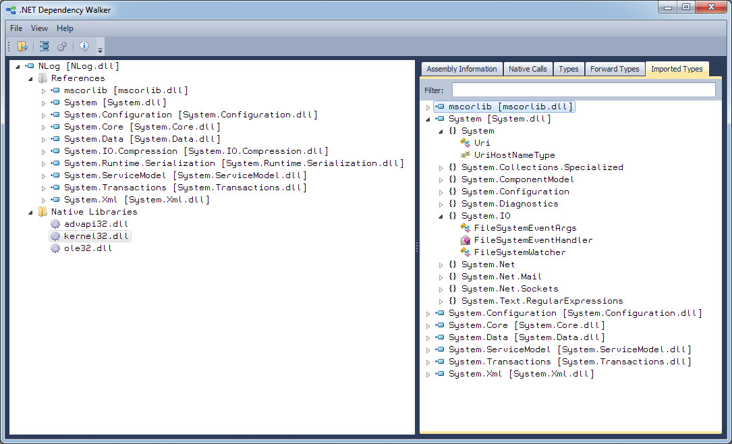Click the Native Libraries folder icon

(43, 211)
